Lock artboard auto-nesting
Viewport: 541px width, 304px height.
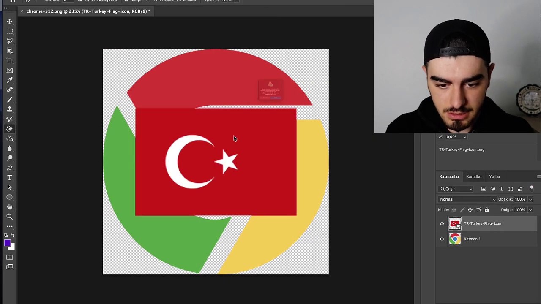coord(478,210)
